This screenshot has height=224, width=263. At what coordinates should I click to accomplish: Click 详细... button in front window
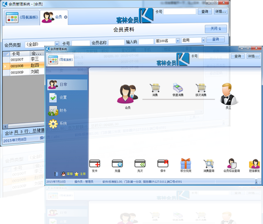(x=253, y=56)
